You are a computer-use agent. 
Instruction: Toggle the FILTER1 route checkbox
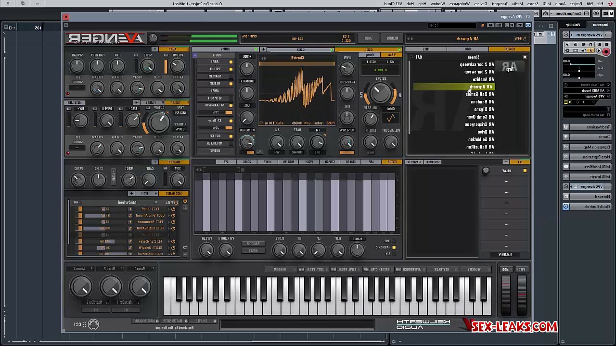pyautogui.click(x=231, y=84)
